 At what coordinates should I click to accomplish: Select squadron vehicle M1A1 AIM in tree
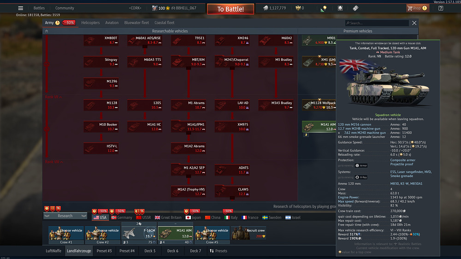tap(319, 127)
